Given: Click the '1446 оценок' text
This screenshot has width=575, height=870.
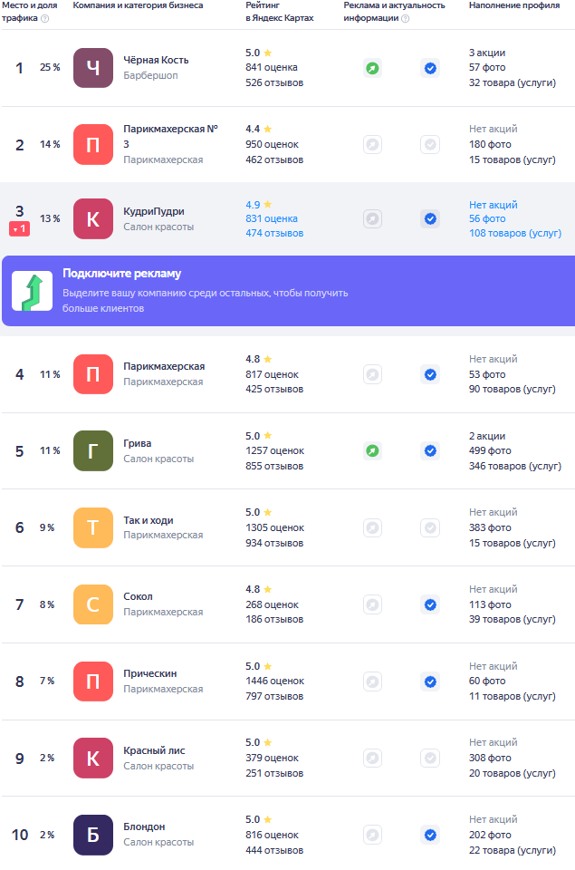Looking at the screenshot, I should click(275, 681).
